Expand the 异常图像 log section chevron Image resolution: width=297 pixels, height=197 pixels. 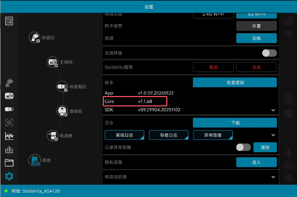273,135
